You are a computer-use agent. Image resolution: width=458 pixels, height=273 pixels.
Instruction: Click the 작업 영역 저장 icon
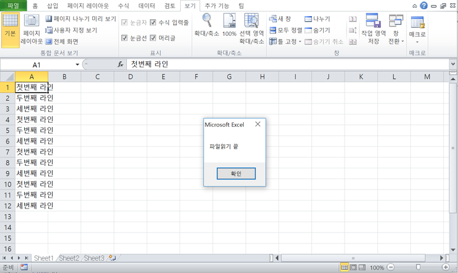(x=373, y=28)
